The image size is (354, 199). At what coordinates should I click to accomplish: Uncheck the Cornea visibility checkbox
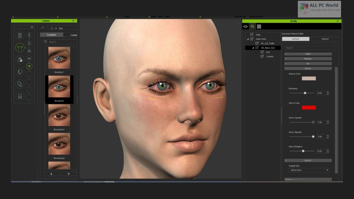262,56
